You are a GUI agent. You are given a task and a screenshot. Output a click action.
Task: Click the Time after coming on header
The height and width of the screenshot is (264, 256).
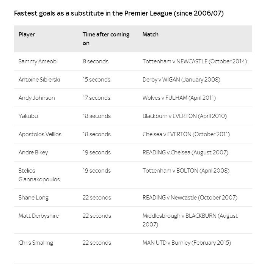(106, 39)
